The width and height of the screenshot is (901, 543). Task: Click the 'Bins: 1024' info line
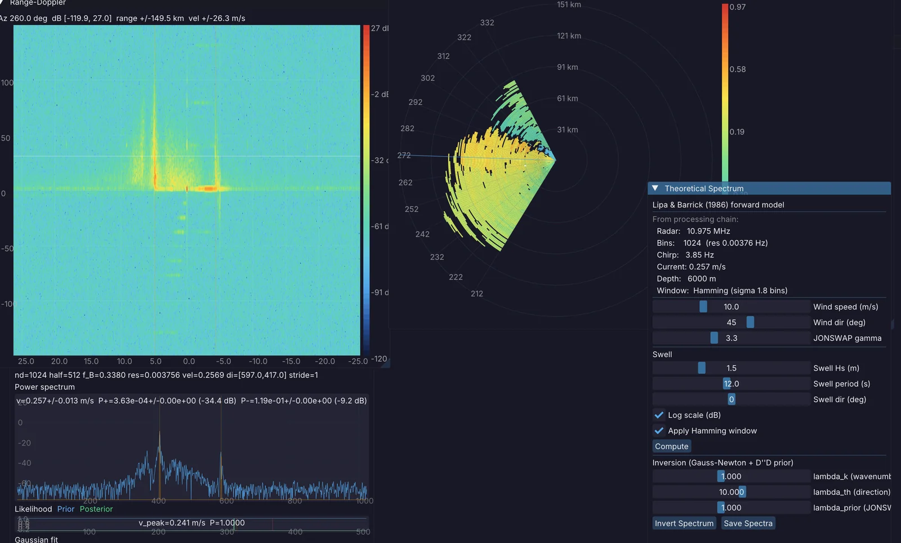712,243
